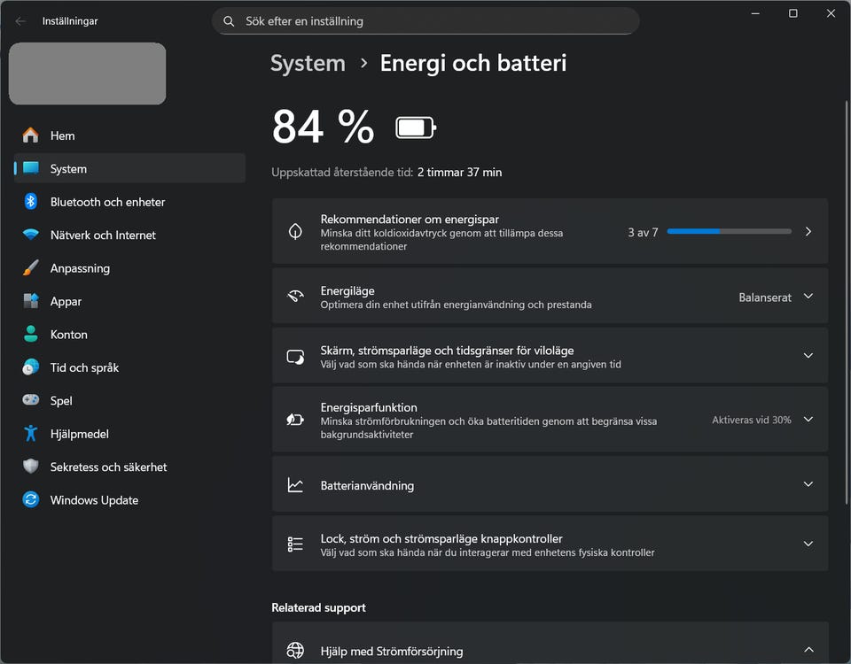Click the magnifier icon in the search box

click(229, 21)
